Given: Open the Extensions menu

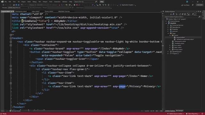Looking at the screenshot, I should click(x=57, y=2).
